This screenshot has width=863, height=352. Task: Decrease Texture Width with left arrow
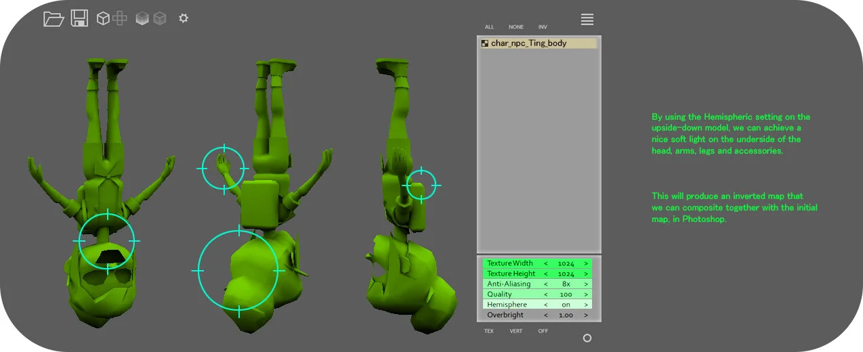coord(546,263)
